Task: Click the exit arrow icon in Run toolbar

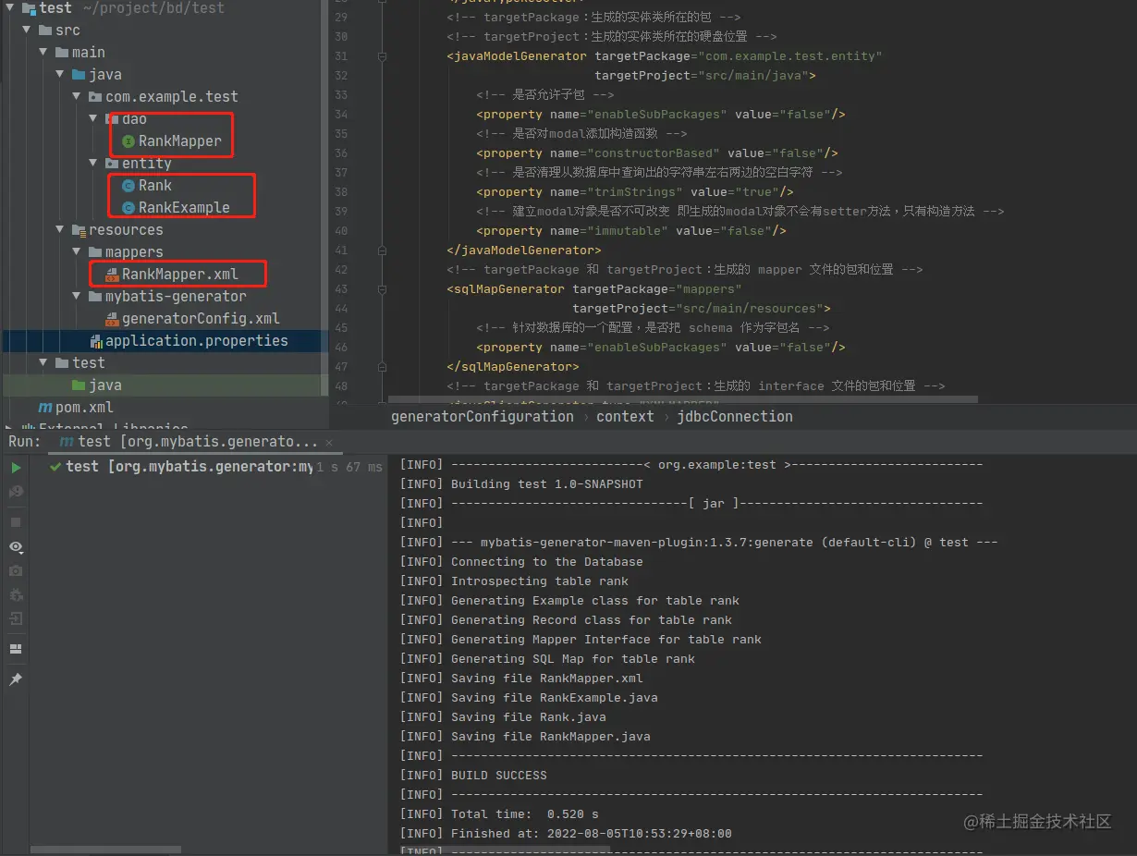Action: pyautogui.click(x=16, y=618)
